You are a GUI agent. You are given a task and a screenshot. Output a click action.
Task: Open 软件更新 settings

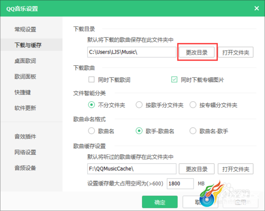click(x=25, y=108)
